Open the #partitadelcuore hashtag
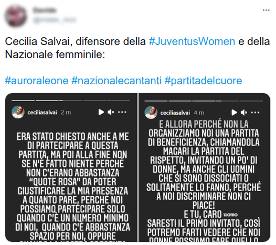This screenshot has height=245, width=276. 203,81
